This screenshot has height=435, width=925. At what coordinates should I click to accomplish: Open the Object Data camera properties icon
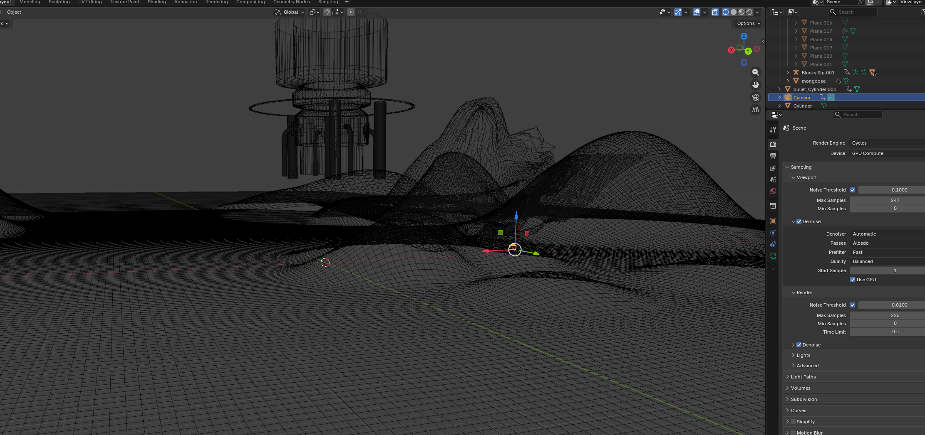(773, 256)
